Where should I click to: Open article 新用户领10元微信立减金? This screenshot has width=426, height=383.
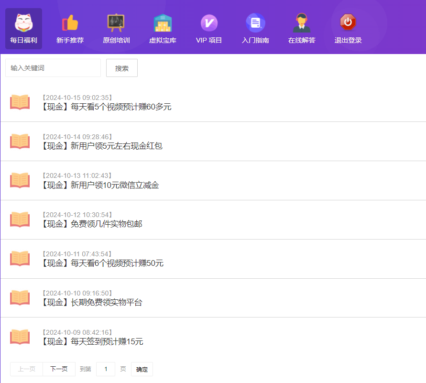[x=100, y=185]
